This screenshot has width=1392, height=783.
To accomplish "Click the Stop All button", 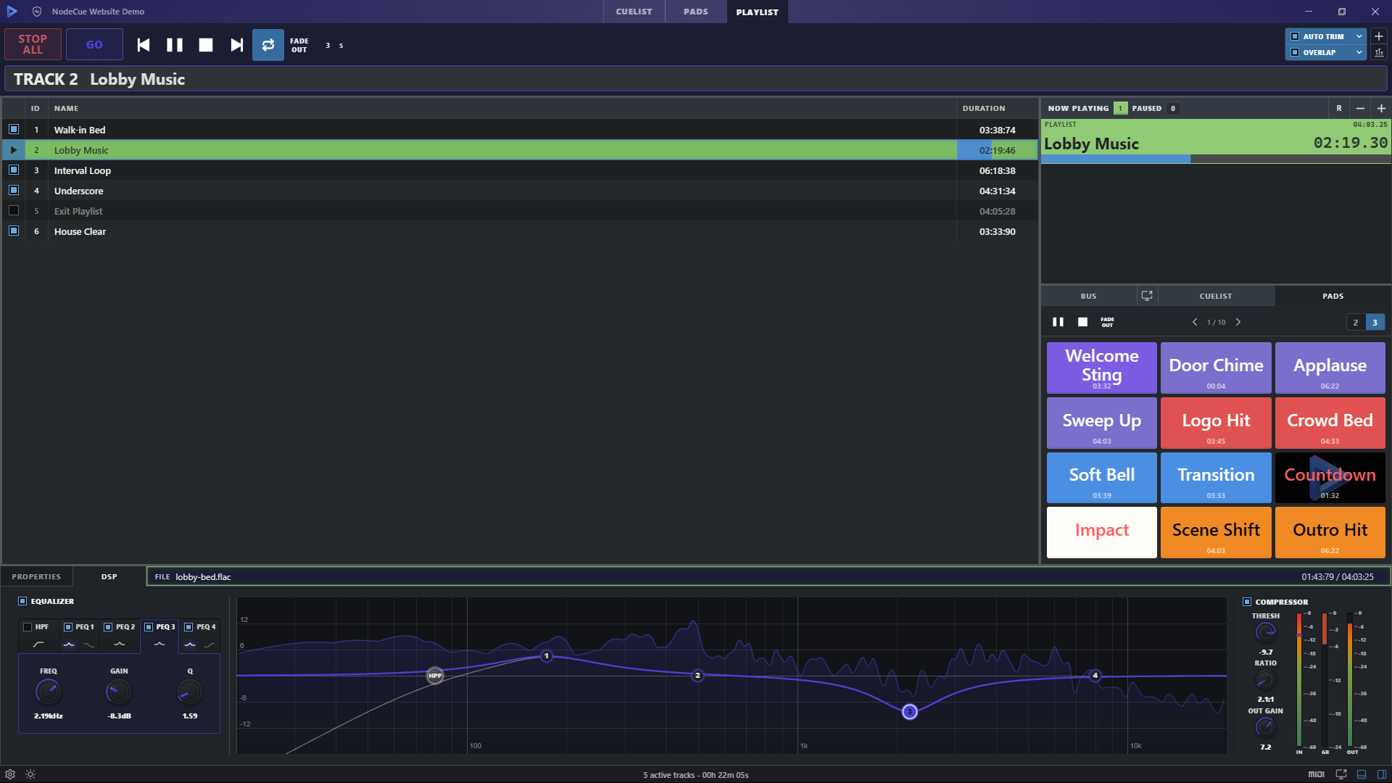I will click(33, 44).
